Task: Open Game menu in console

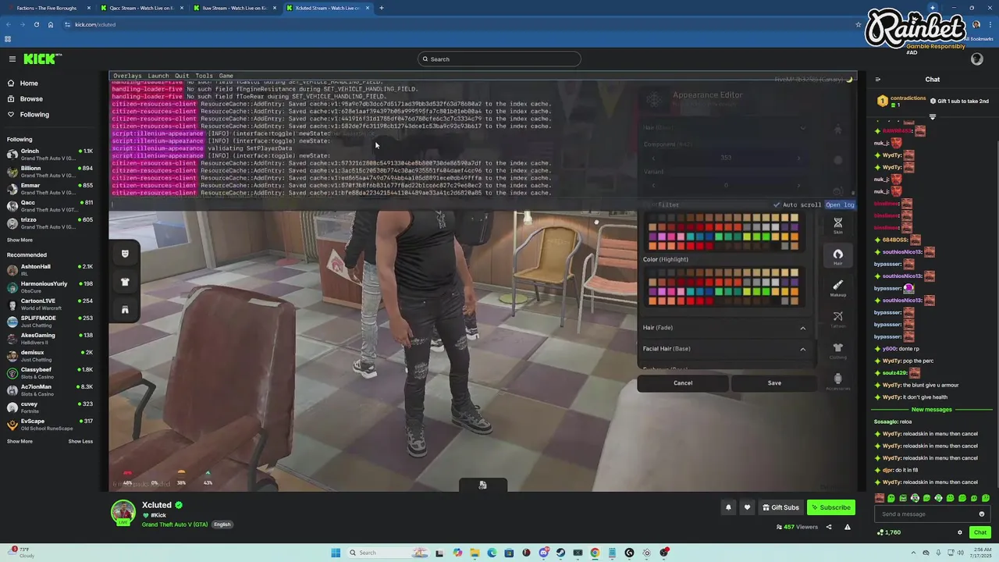Action: 226,76
